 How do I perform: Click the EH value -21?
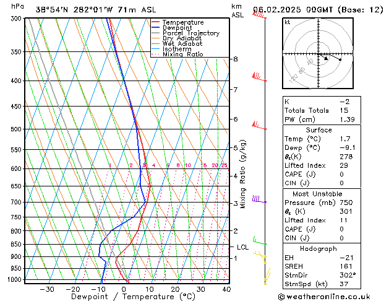point(346,258)
